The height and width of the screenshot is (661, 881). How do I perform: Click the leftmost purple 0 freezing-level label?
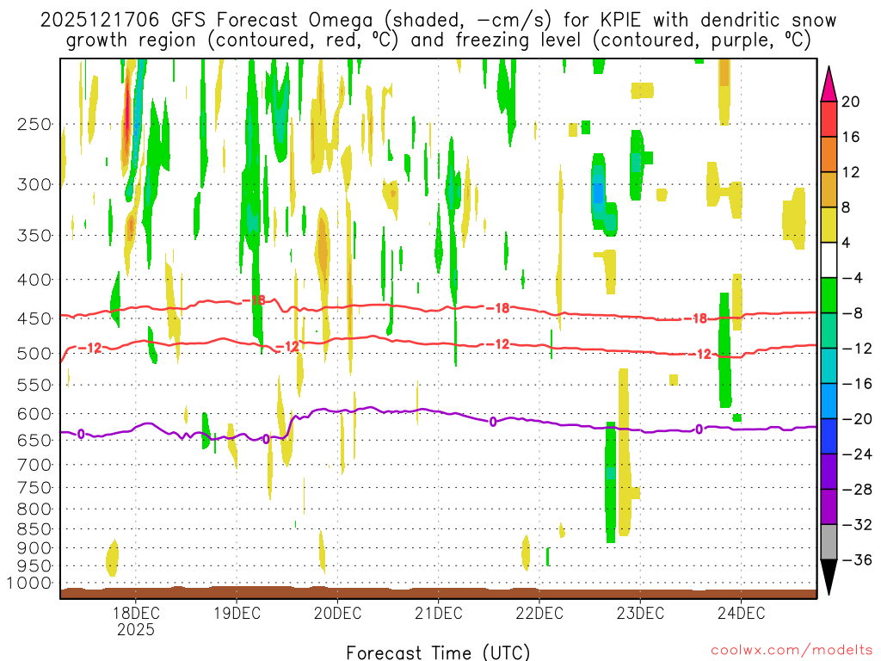click(81, 434)
